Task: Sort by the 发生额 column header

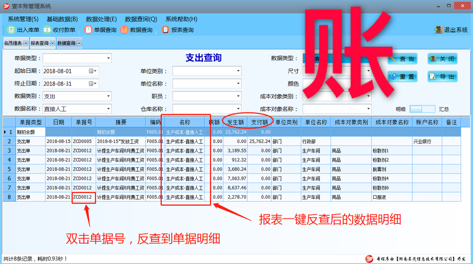Action: (x=235, y=122)
